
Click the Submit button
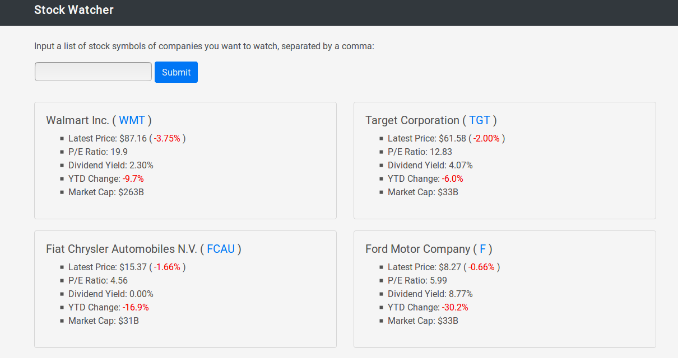point(176,72)
